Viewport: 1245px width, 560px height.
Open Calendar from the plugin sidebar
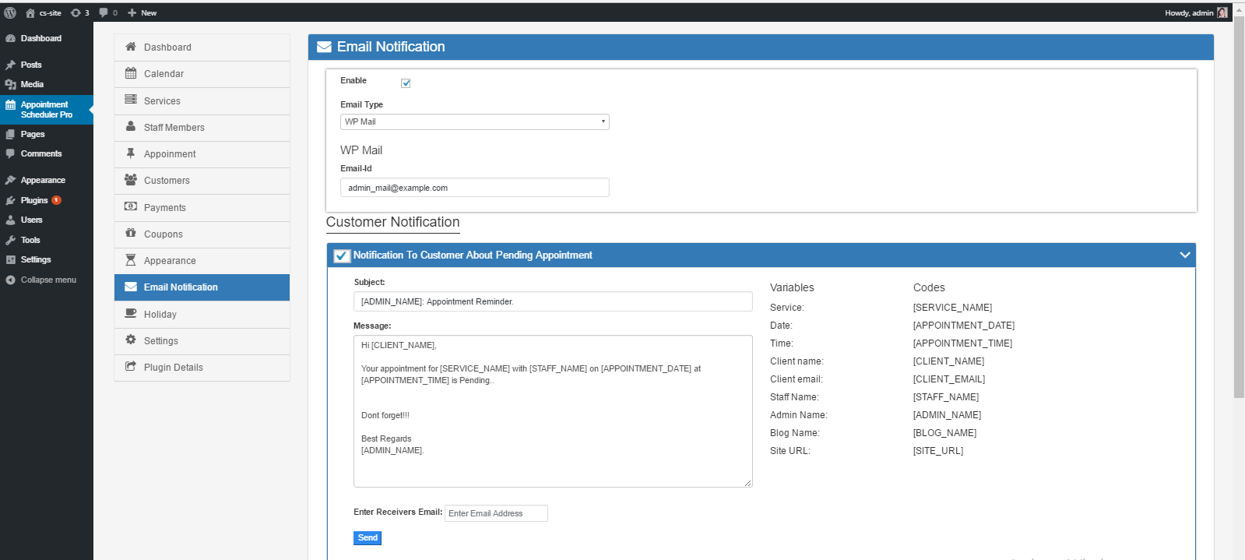[164, 74]
